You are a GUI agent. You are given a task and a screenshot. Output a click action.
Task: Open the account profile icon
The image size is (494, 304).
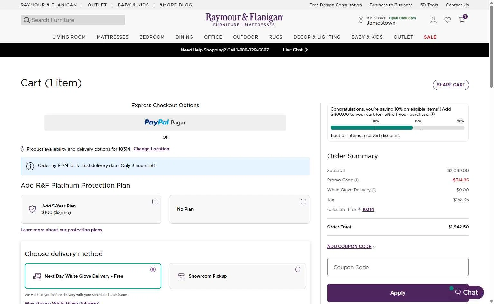click(433, 20)
